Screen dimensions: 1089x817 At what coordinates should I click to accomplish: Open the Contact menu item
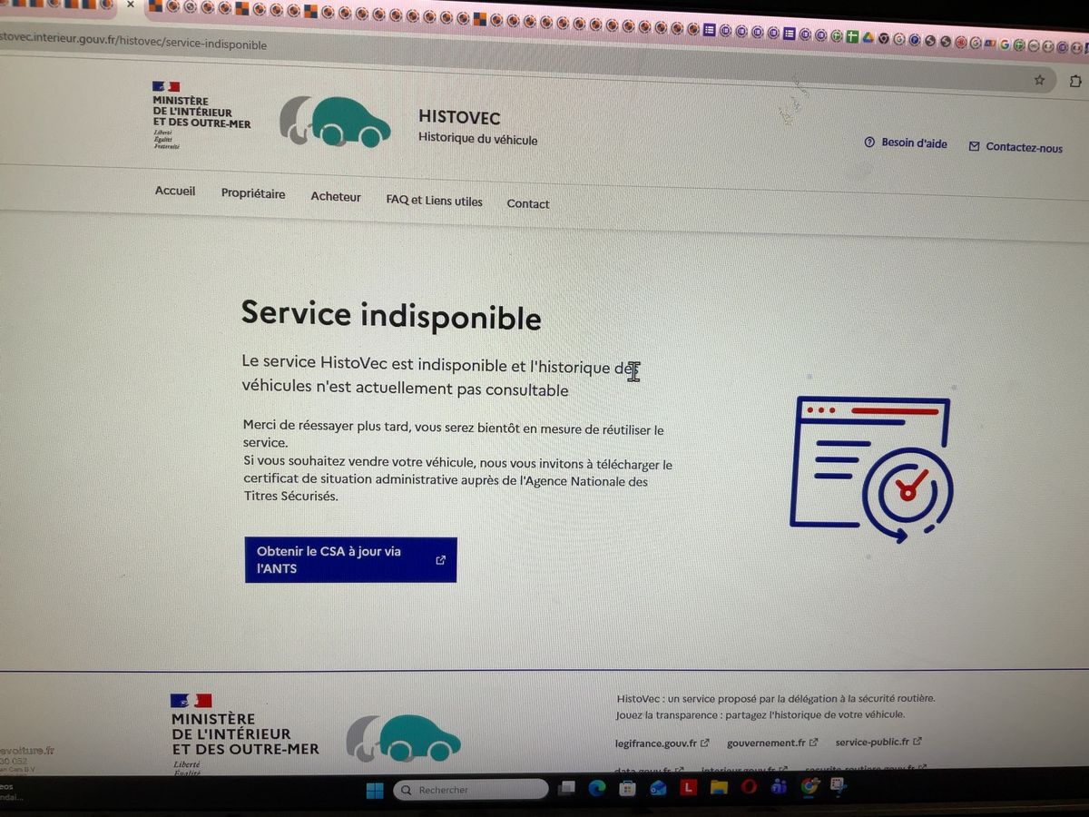click(528, 203)
